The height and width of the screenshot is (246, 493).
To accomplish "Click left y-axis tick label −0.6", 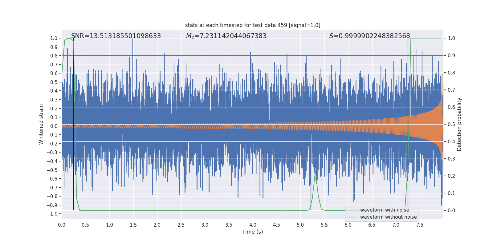I will coord(52,179).
